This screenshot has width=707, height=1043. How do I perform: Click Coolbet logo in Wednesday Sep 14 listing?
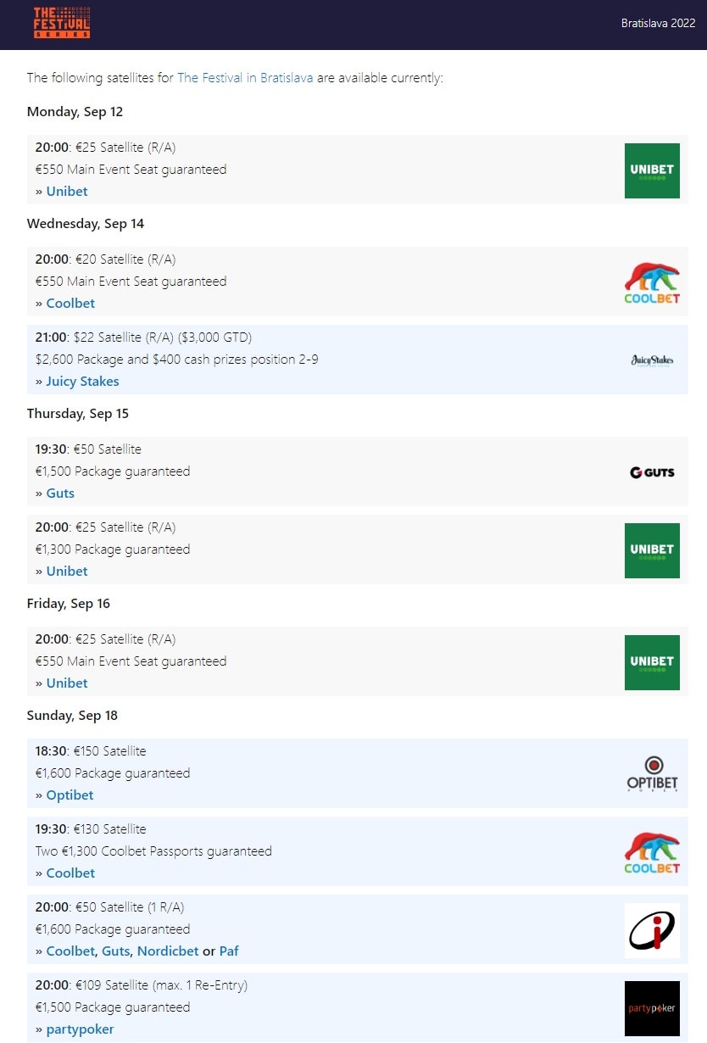click(x=652, y=282)
